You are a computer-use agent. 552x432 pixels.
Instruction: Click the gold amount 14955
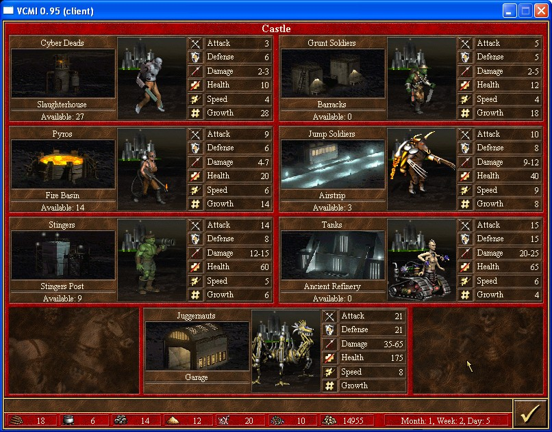coord(353,421)
